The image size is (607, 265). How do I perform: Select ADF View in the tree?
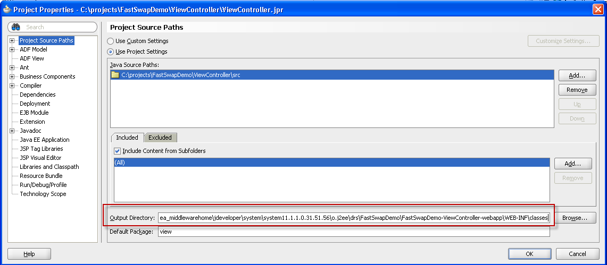(x=32, y=59)
